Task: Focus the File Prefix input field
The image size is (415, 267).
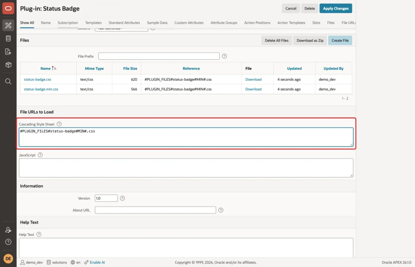Action: 159,56
